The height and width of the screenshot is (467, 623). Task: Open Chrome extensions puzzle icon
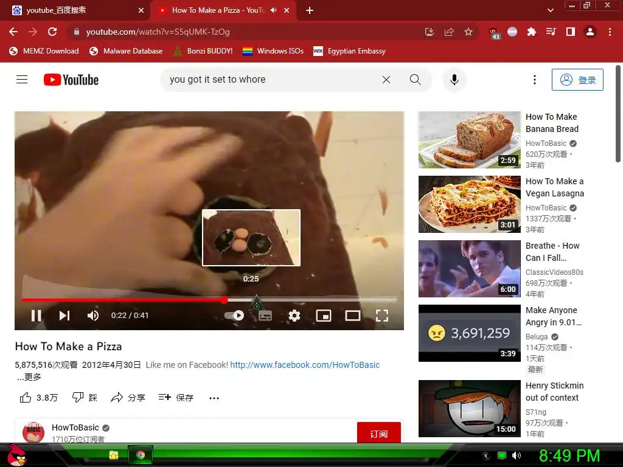click(532, 32)
